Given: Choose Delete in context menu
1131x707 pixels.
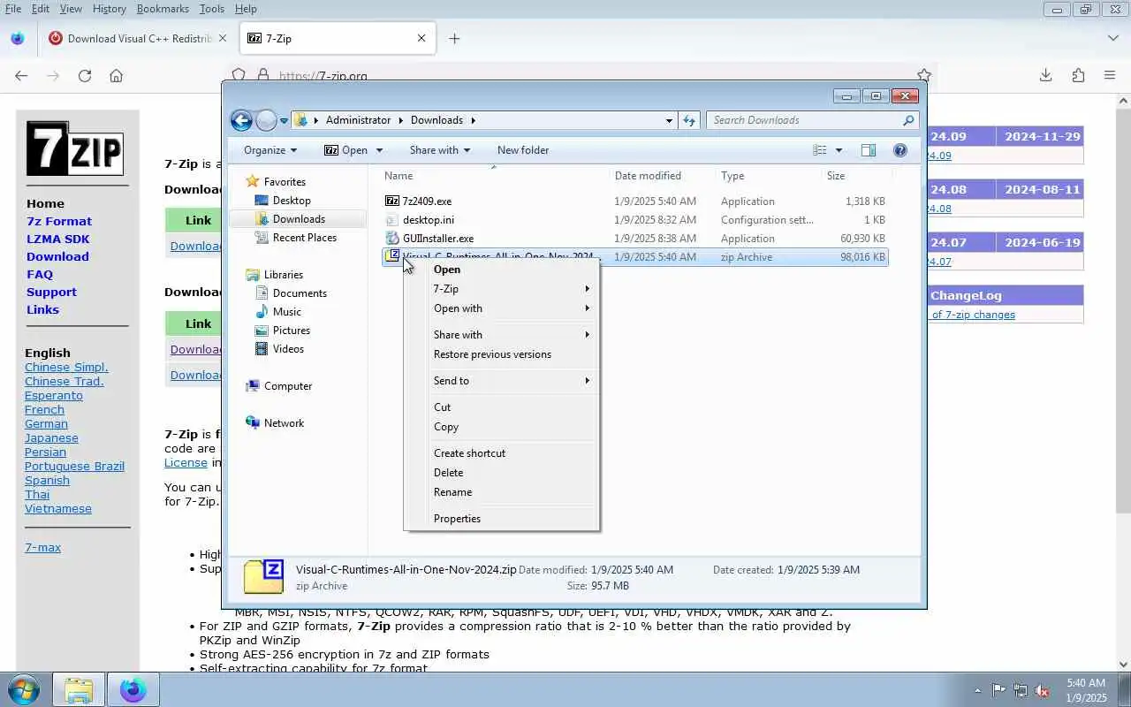Looking at the screenshot, I should tap(502, 473).
